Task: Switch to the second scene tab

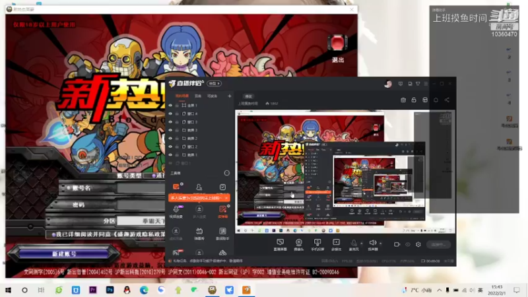Action: click(x=198, y=96)
